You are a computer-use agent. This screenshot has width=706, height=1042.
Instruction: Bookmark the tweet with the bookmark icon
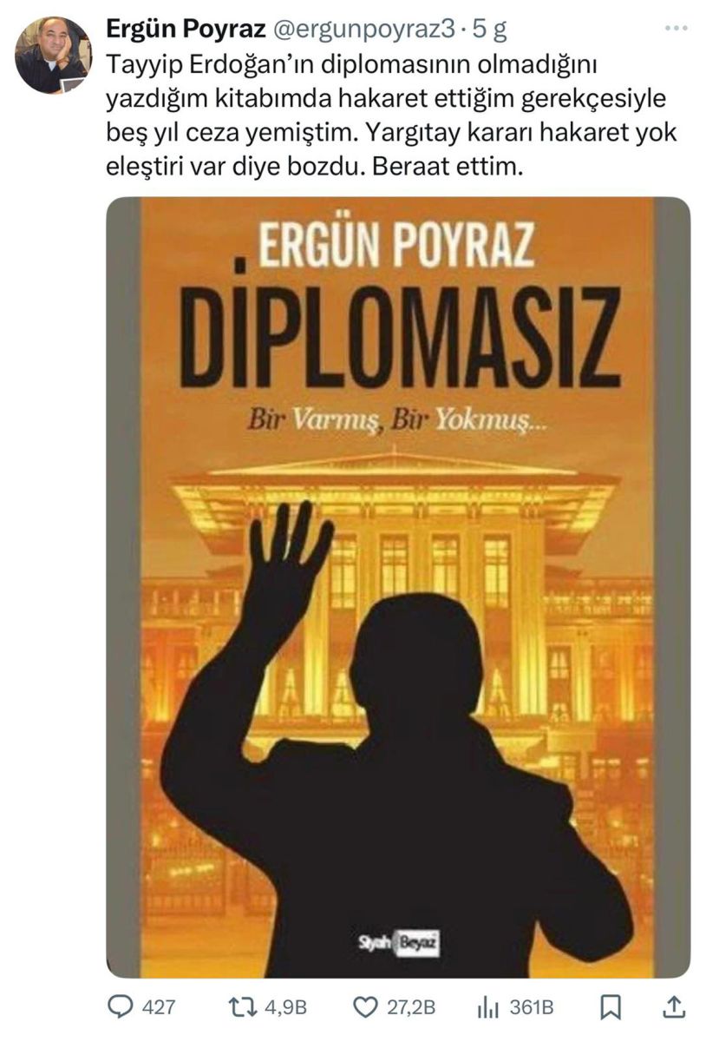pos(612,1007)
